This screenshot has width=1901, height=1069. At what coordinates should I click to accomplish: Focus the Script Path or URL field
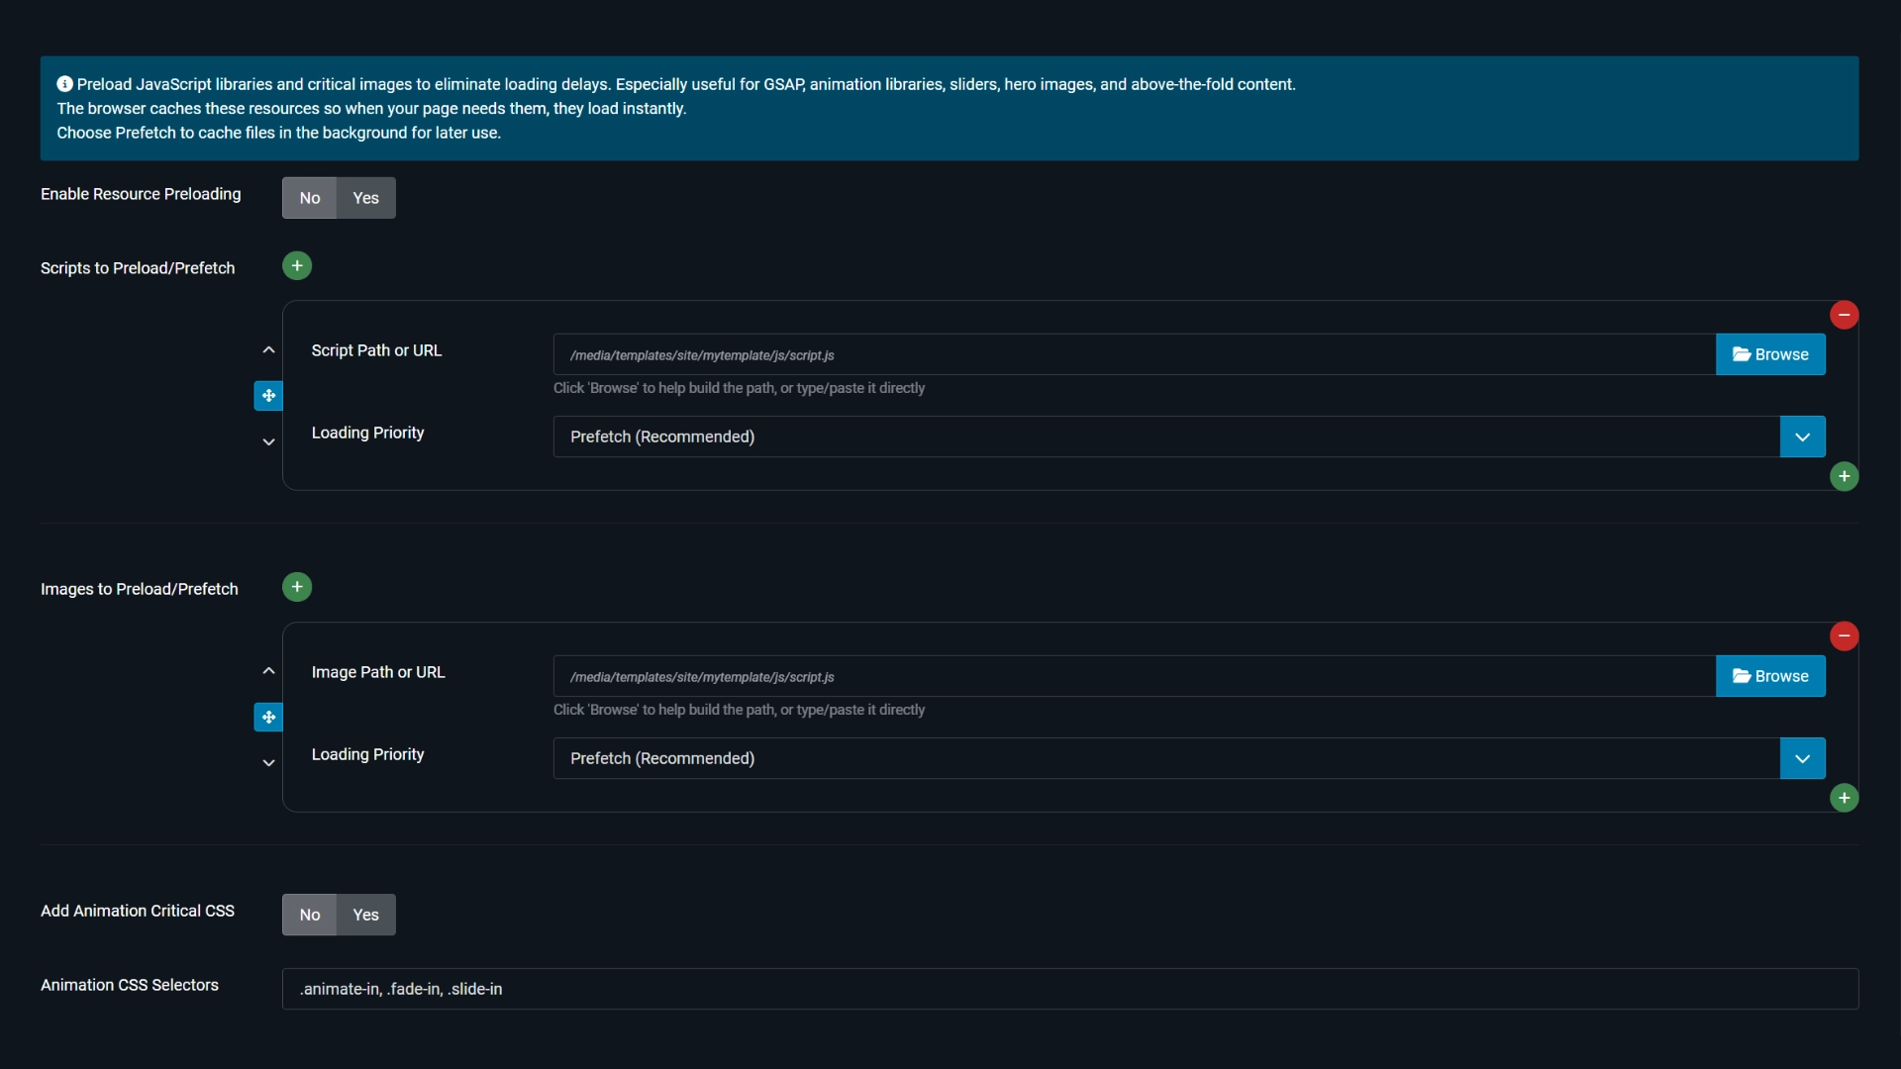(1135, 354)
